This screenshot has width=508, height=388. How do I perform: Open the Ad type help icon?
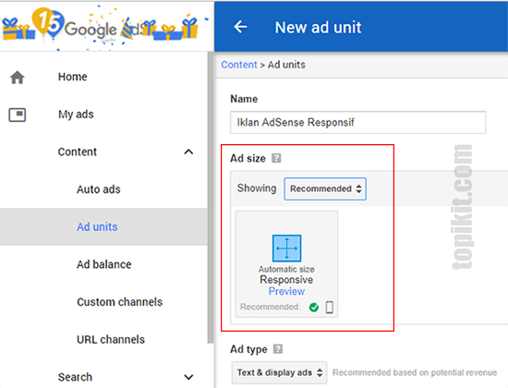[x=278, y=349]
